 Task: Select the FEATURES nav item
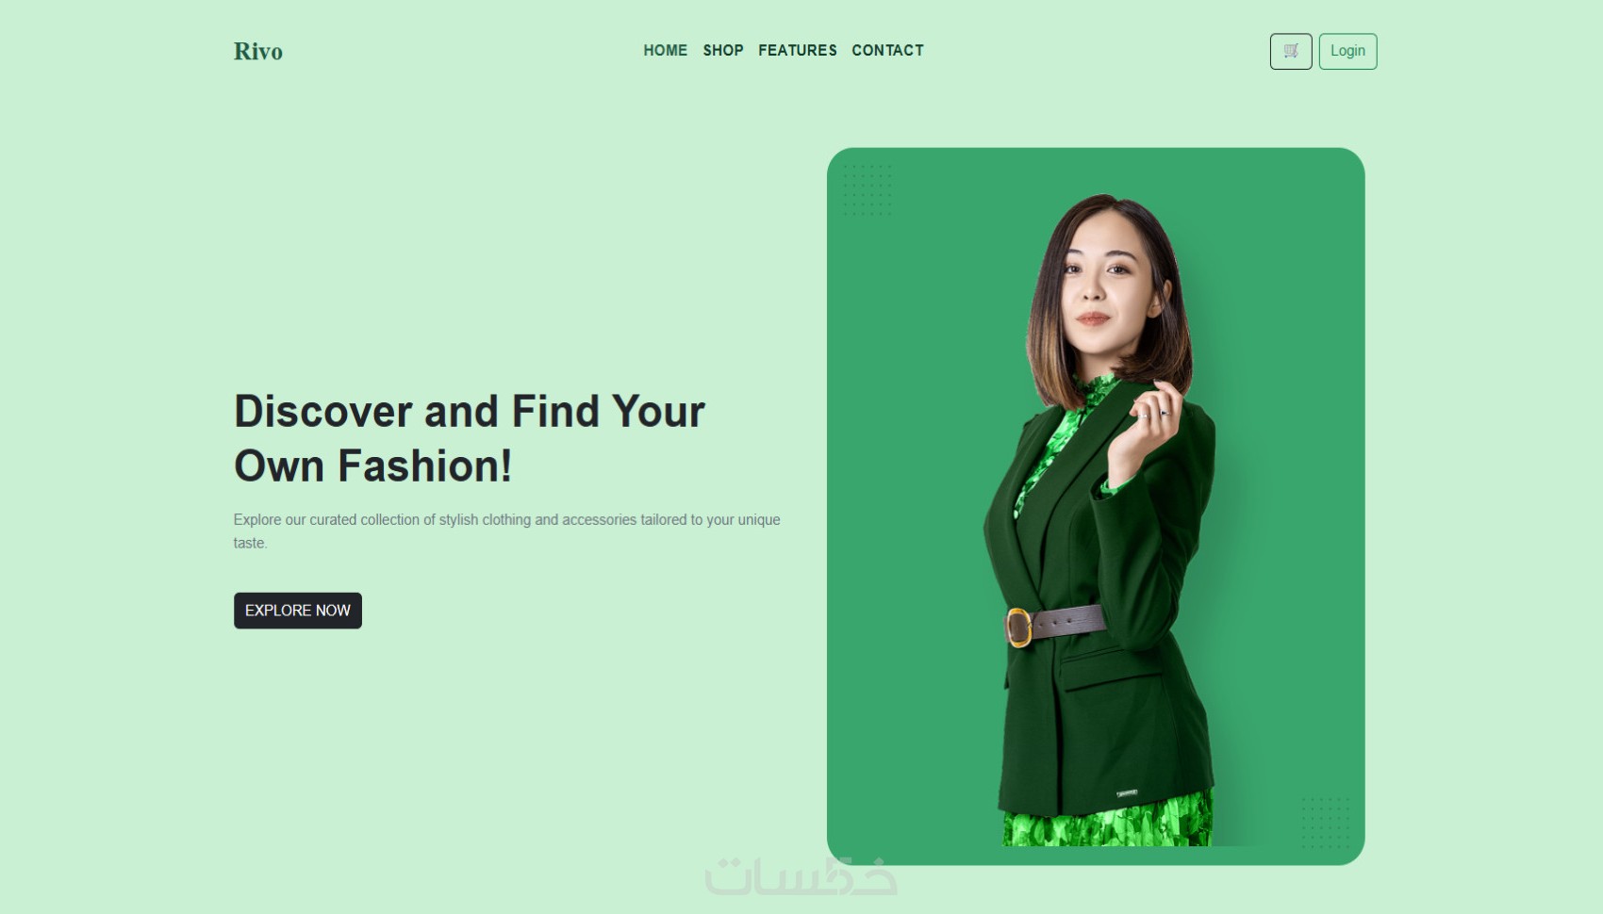pyautogui.click(x=798, y=51)
